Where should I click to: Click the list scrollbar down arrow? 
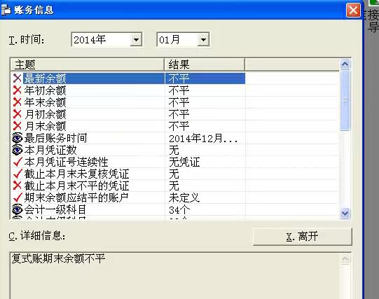tap(345, 214)
